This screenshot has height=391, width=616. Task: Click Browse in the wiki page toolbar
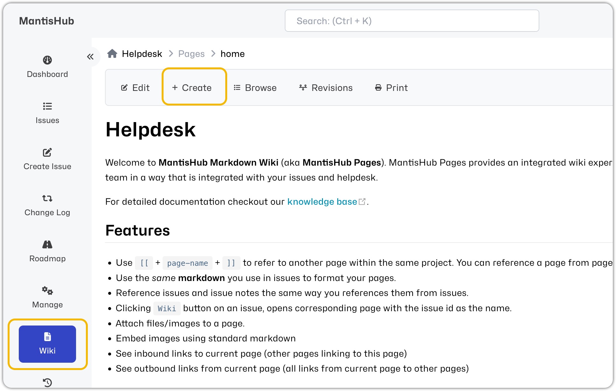pyautogui.click(x=255, y=88)
